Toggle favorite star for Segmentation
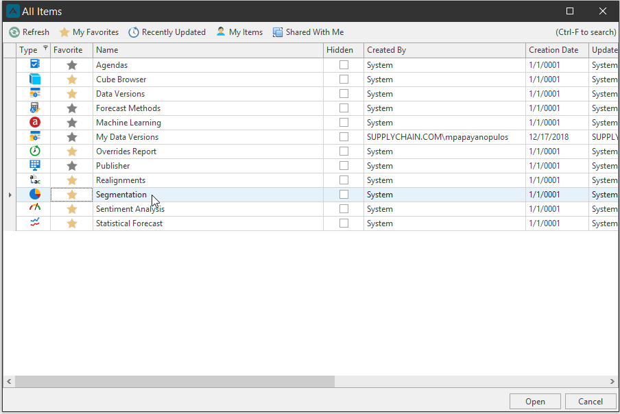 coord(72,195)
